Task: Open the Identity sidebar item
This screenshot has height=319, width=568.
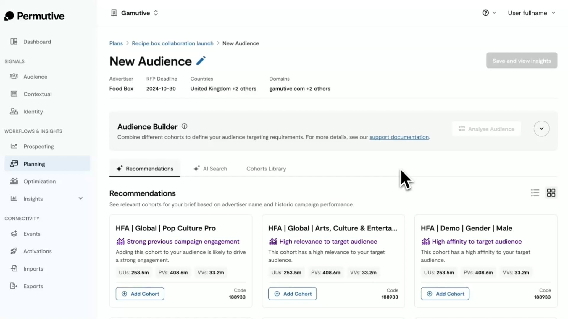Action: point(33,112)
